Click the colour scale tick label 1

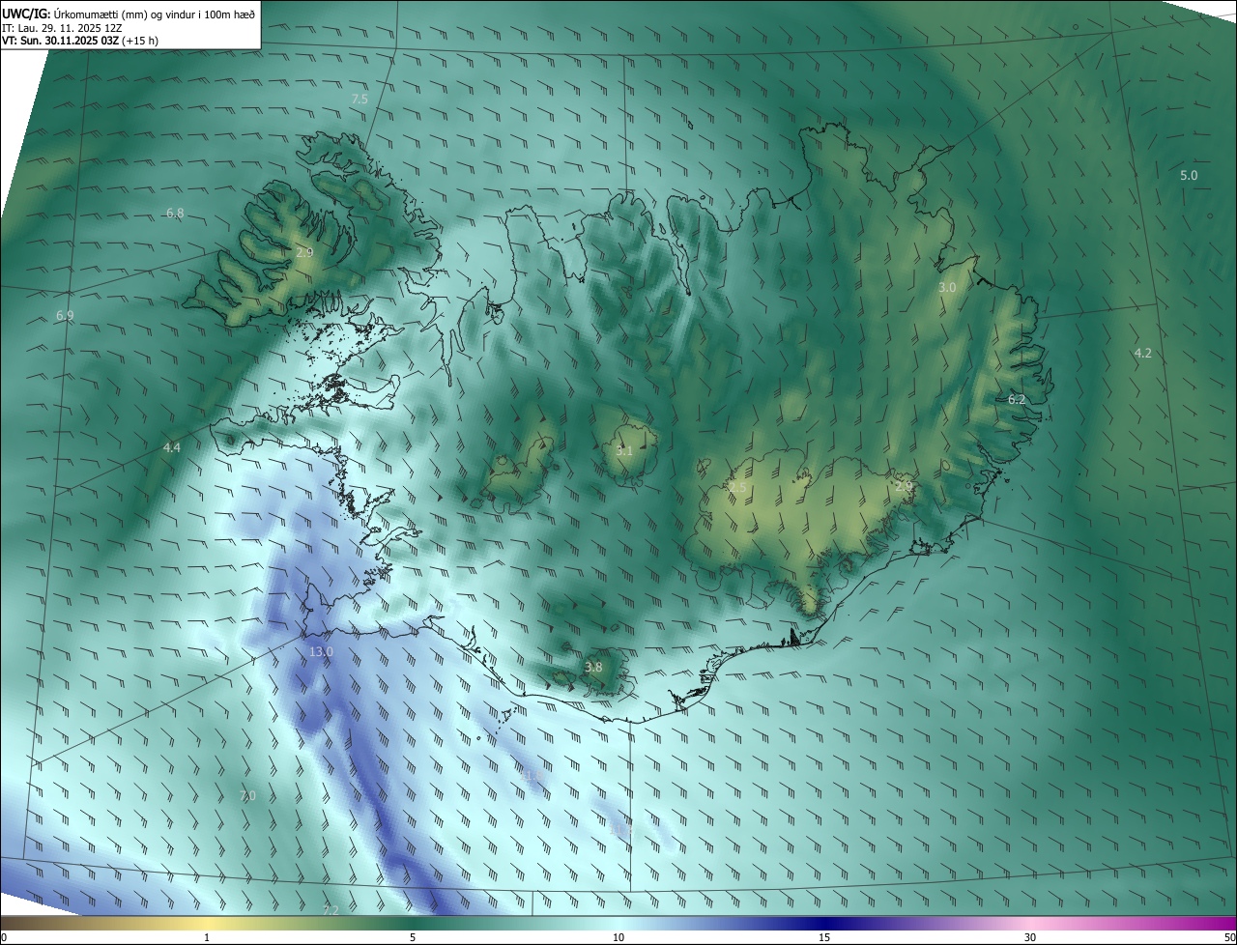click(x=207, y=937)
